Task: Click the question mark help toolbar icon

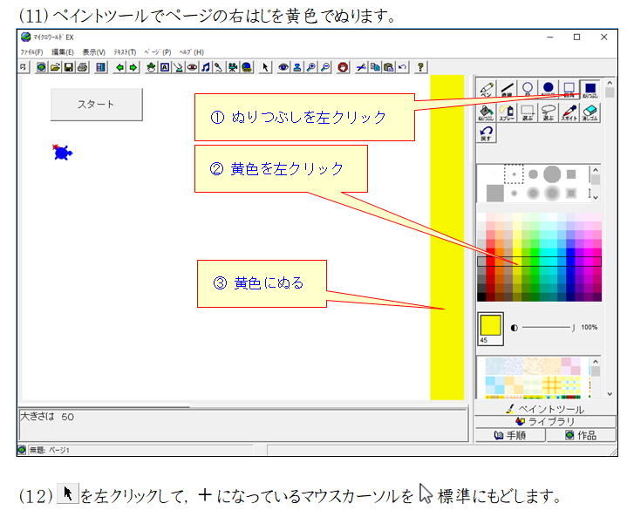Action: tap(419, 67)
